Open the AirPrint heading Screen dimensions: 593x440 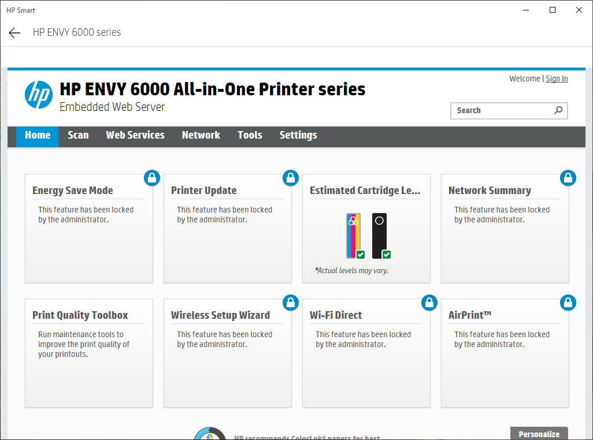pyautogui.click(x=470, y=315)
